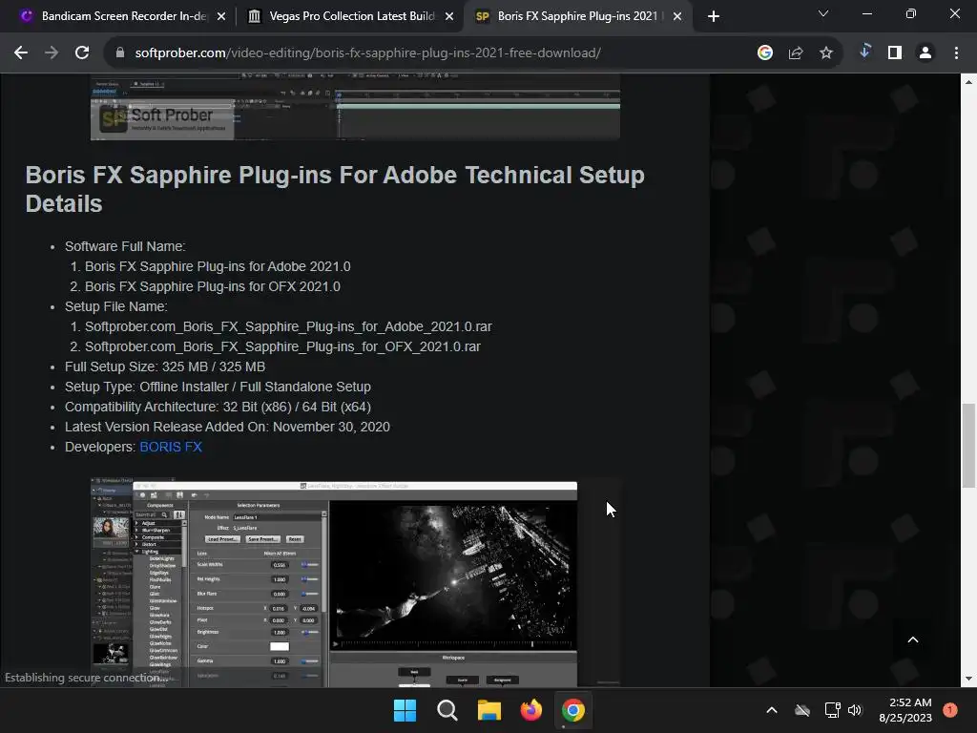Click the Chrome taskbar icon
Viewport: 977px width, 733px height.
572,710
